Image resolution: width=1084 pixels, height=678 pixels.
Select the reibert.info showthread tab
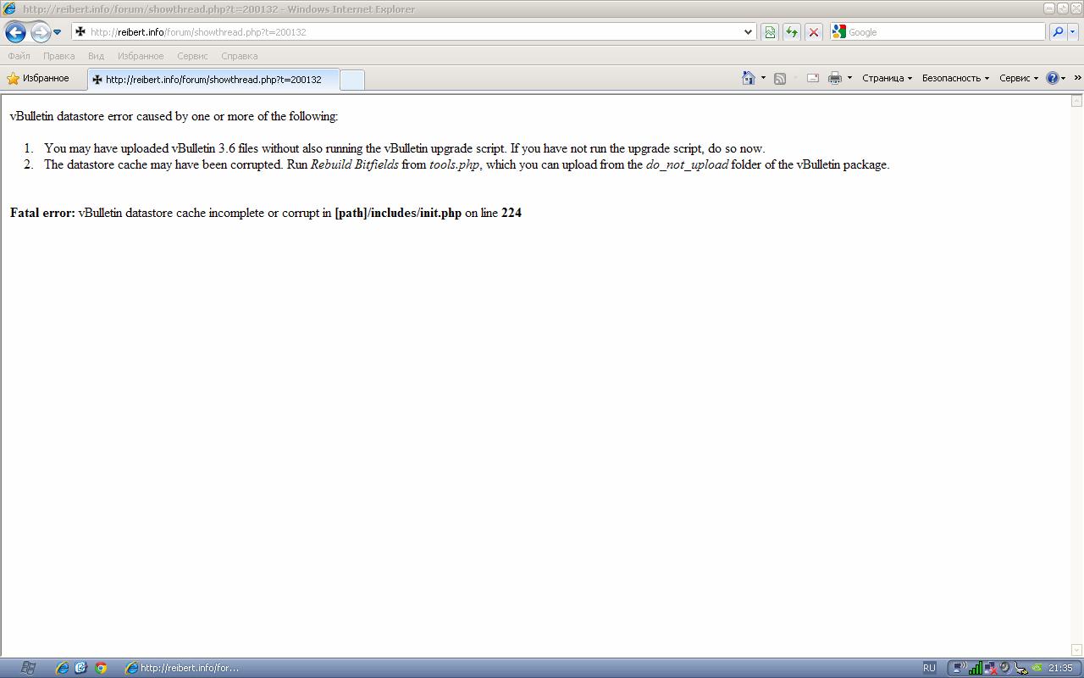point(213,80)
